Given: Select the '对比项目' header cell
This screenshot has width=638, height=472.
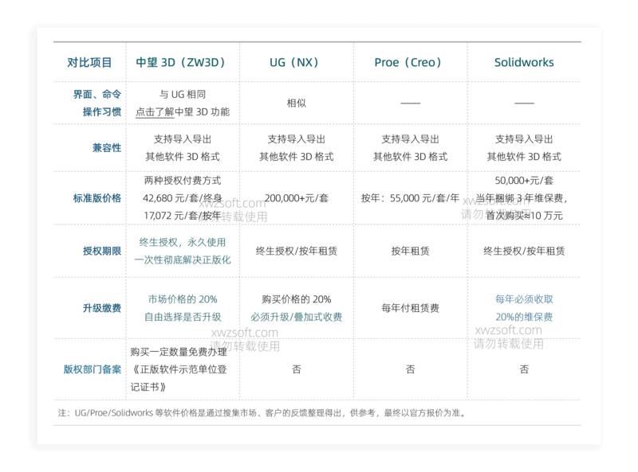Looking at the screenshot, I should pos(89,63).
